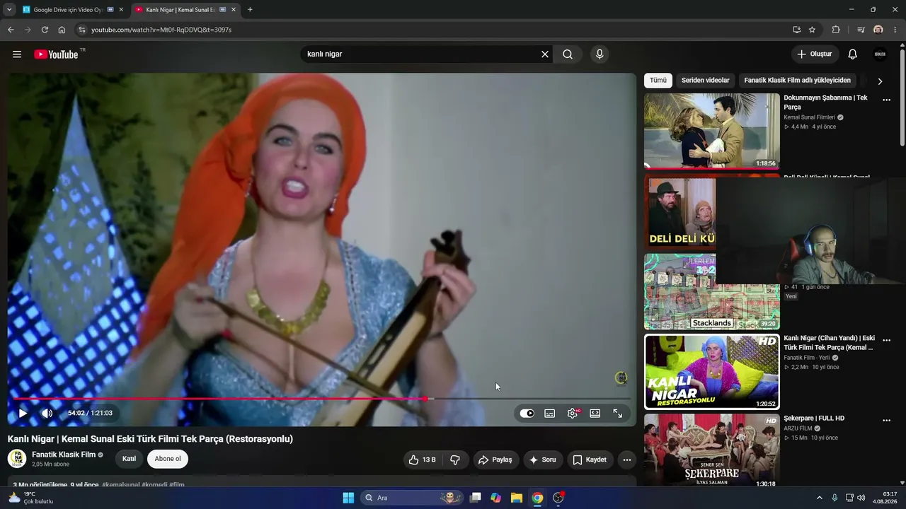Select Fanatik Klasik Film adlı yükleyiciden chip

pos(797,81)
